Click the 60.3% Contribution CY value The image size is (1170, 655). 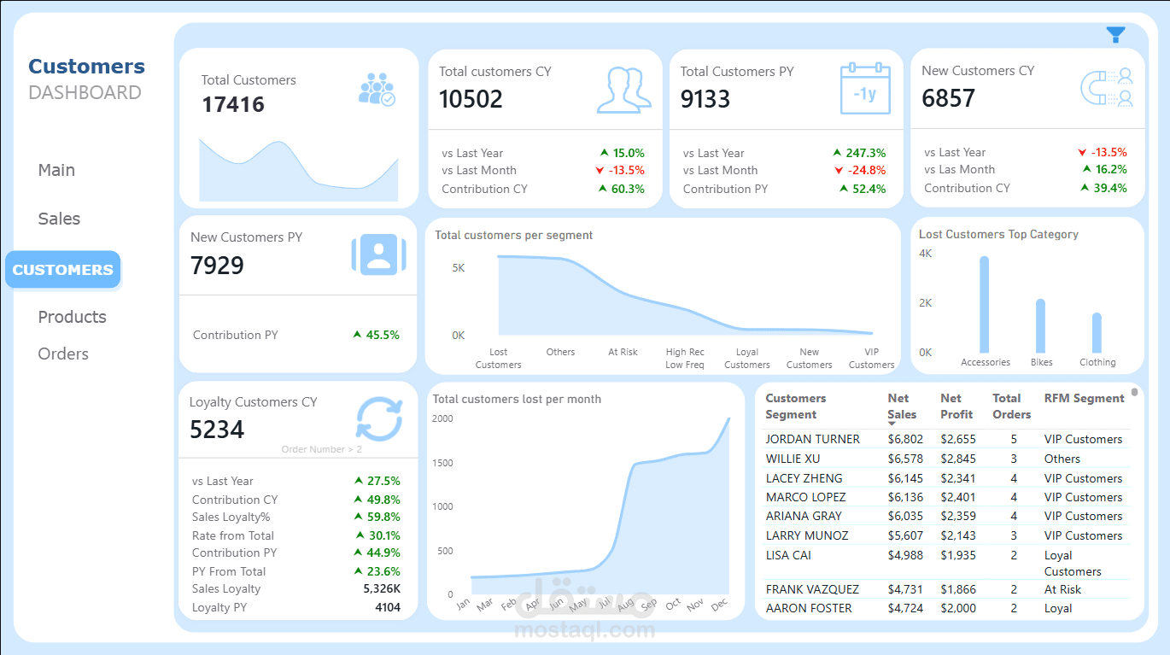tap(628, 189)
